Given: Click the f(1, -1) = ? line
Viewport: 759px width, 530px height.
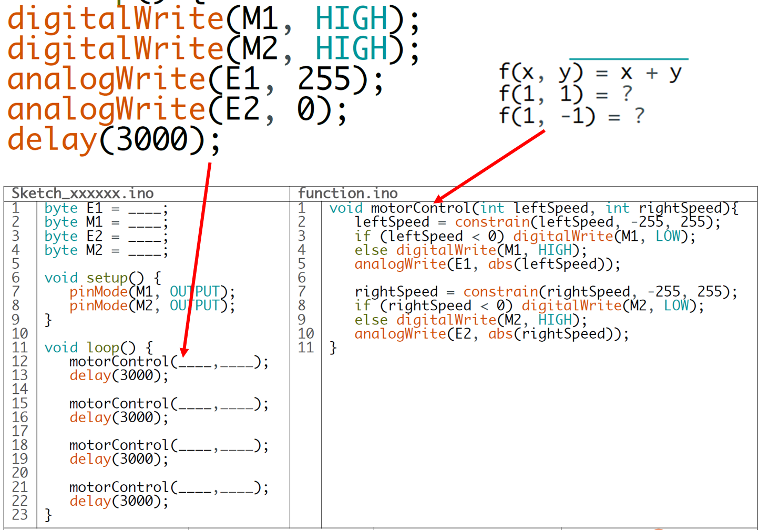Looking at the screenshot, I should (x=571, y=116).
